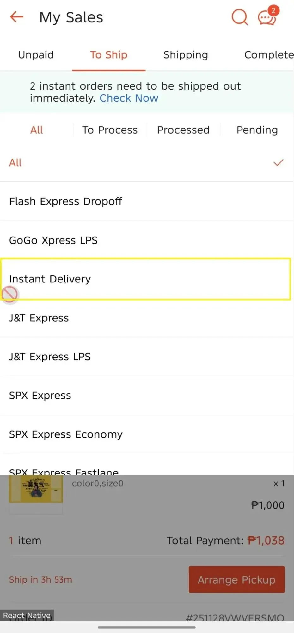Screen dimensions: 294x633
Task: Choose Flash Express Dropoff option
Action: coord(147,201)
